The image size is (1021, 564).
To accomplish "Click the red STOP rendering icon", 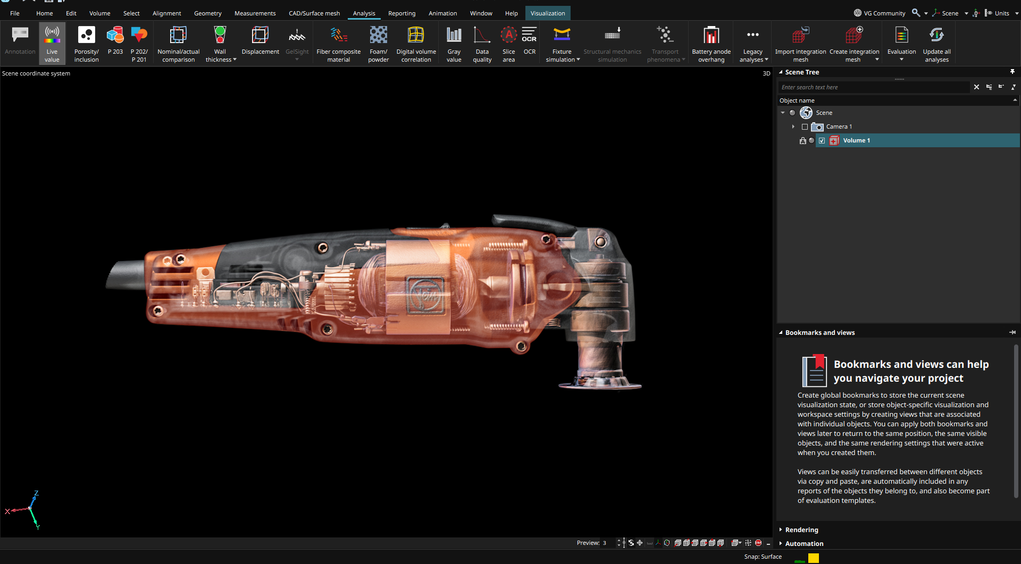I will [758, 543].
